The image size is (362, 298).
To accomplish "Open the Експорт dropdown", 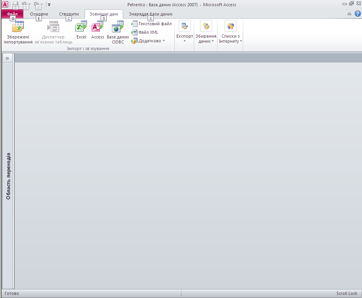I will (x=184, y=32).
